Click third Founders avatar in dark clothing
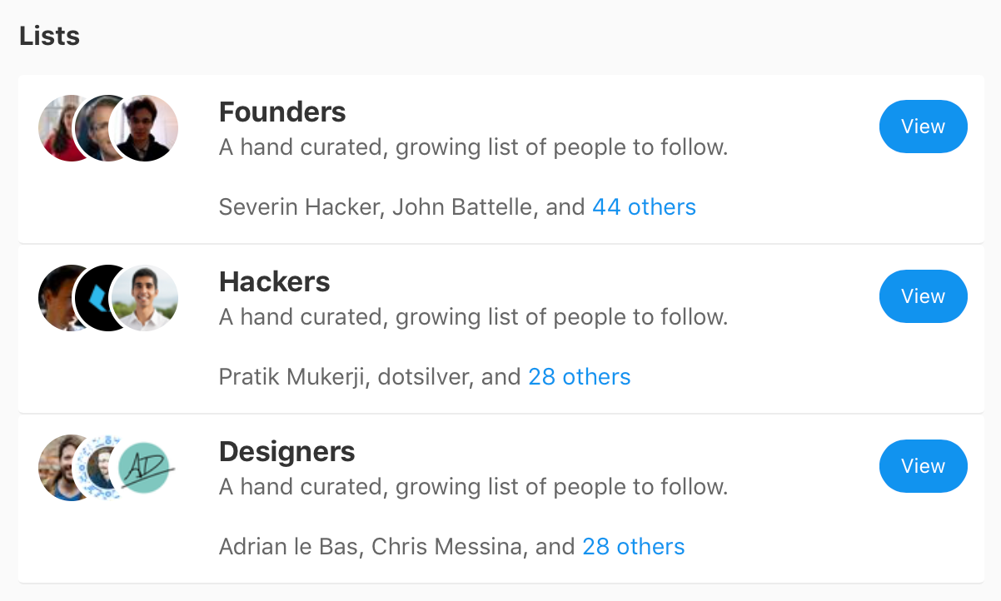The height and width of the screenshot is (601, 1001). [147, 128]
